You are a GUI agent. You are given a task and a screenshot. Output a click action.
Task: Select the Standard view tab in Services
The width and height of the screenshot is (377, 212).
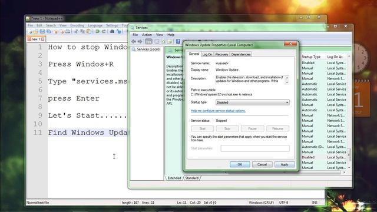click(192, 178)
